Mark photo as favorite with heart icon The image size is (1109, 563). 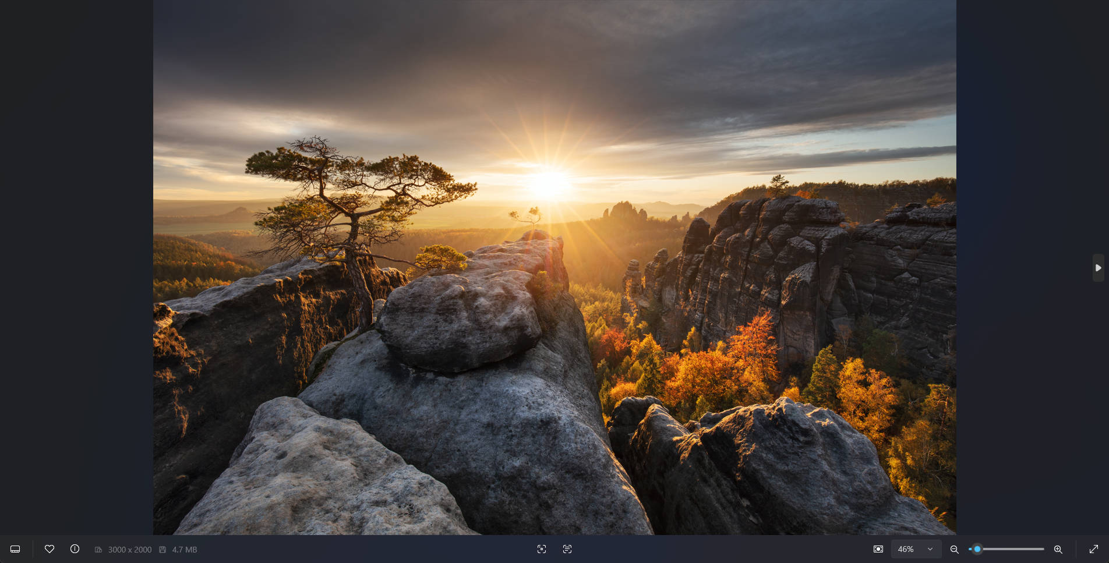click(x=50, y=549)
